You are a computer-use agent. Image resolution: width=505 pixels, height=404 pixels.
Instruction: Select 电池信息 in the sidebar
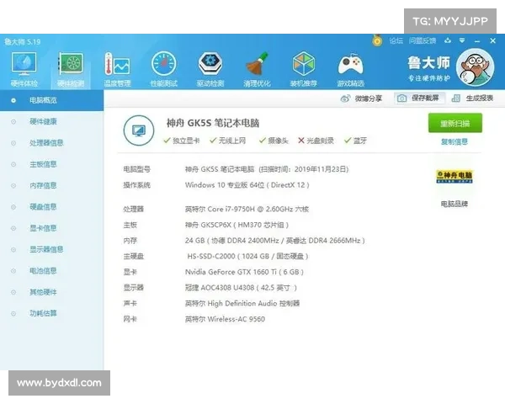point(43,271)
